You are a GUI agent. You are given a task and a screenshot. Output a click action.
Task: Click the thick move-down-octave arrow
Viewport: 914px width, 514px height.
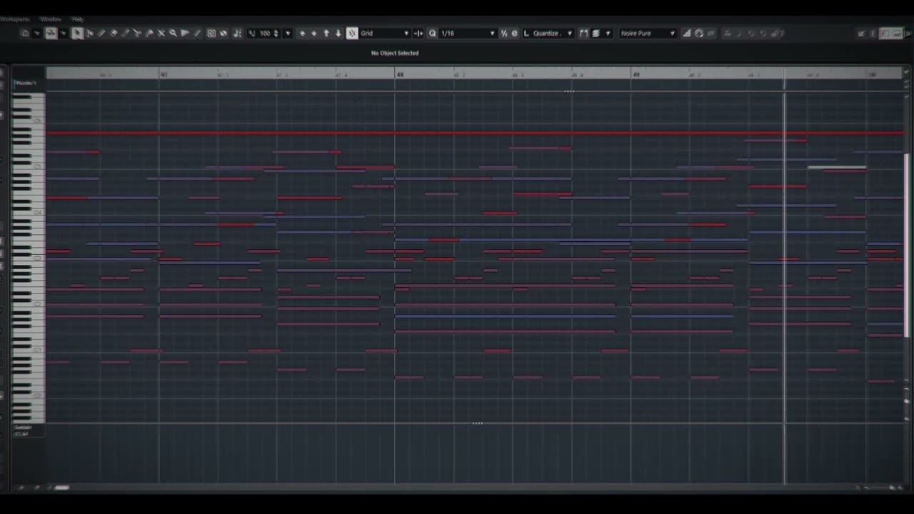click(338, 34)
